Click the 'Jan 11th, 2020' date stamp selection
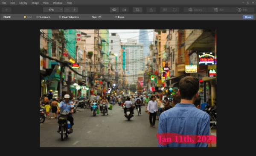The height and width of the screenshot is (156, 256). pyautogui.click(x=186, y=139)
